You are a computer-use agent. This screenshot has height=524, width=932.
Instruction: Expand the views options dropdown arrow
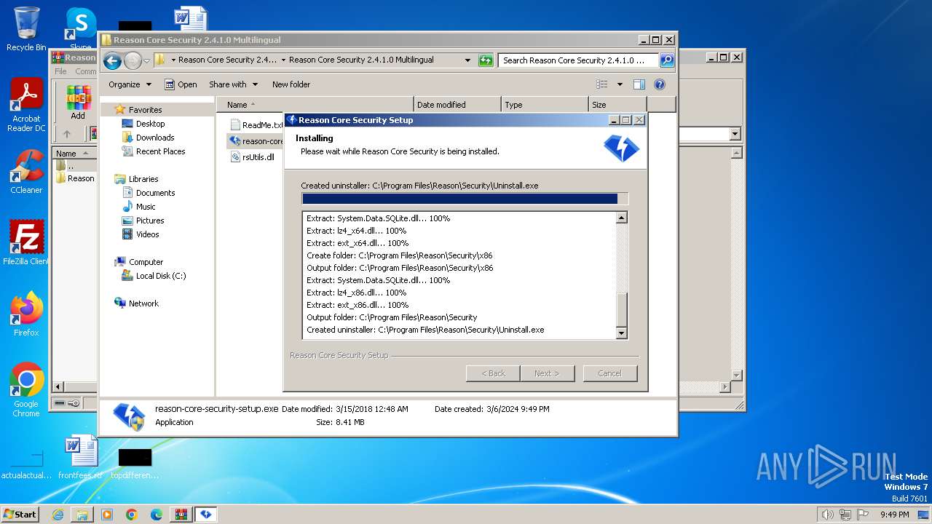click(620, 84)
